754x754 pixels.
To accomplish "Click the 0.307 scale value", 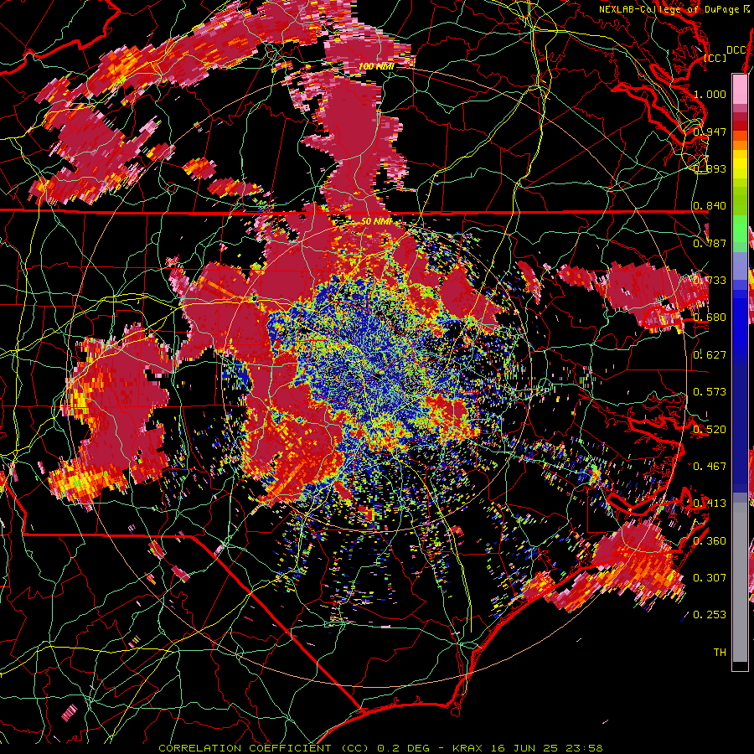I will tap(710, 577).
